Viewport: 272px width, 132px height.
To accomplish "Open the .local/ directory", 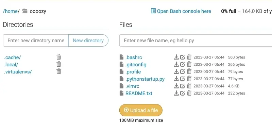I will [11, 65].
